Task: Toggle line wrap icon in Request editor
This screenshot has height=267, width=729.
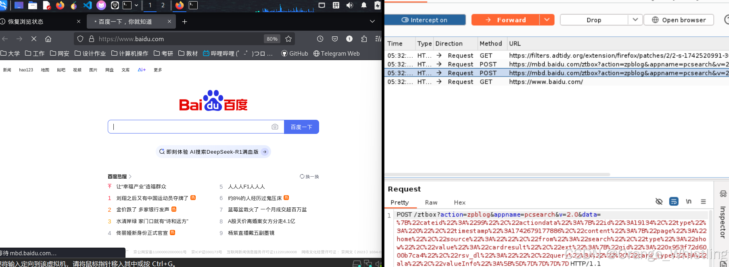Action: pos(674,201)
